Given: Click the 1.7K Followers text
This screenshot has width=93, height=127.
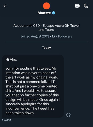Looking at the screenshot, I should 62,36.
